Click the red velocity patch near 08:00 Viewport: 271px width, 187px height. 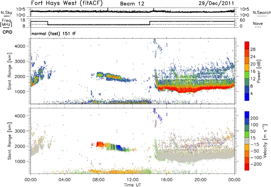point(100,144)
